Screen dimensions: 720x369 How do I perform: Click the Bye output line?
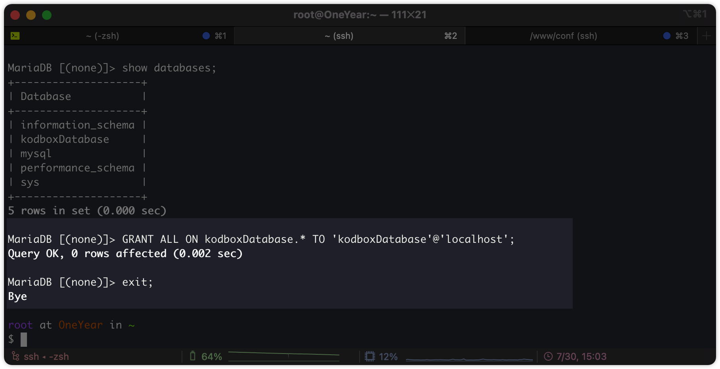(x=17, y=296)
